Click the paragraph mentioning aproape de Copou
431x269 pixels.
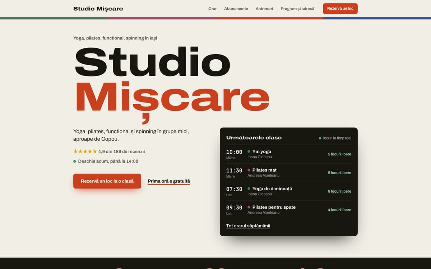pos(131,135)
